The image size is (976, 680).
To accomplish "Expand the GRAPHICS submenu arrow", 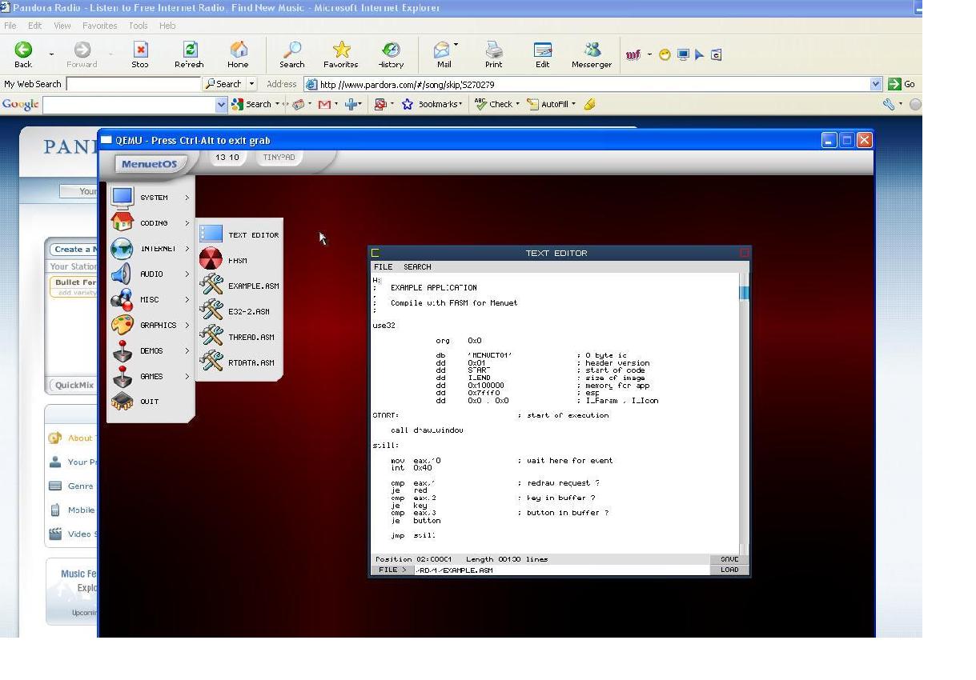I will point(187,326).
